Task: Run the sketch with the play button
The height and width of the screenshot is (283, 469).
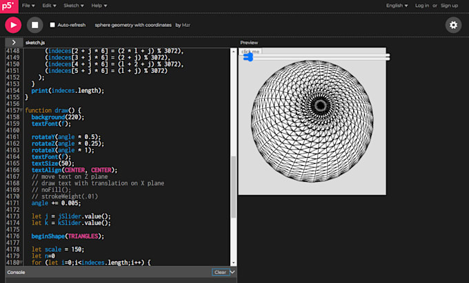Action: (13, 25)
